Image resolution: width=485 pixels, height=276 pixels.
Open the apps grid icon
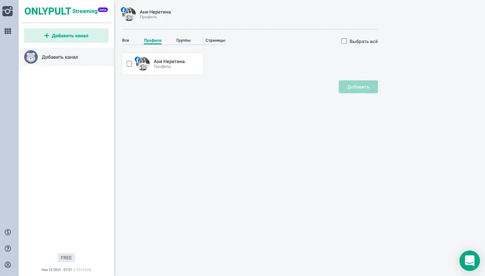tap(8, 31)
